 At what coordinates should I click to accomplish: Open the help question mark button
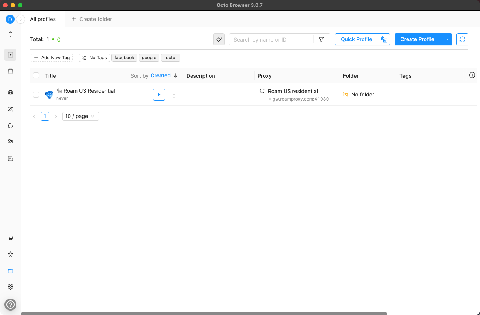pos(10,304)
